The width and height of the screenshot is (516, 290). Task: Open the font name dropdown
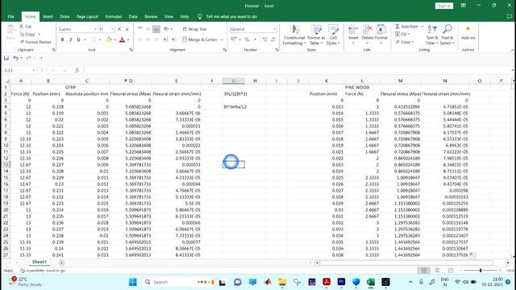click(x=95, y=29)
